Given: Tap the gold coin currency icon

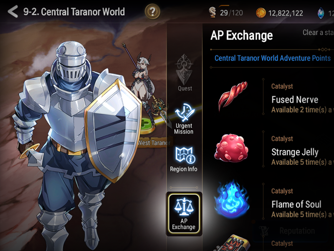Looking at the screenshot, I should coord(261,13).
